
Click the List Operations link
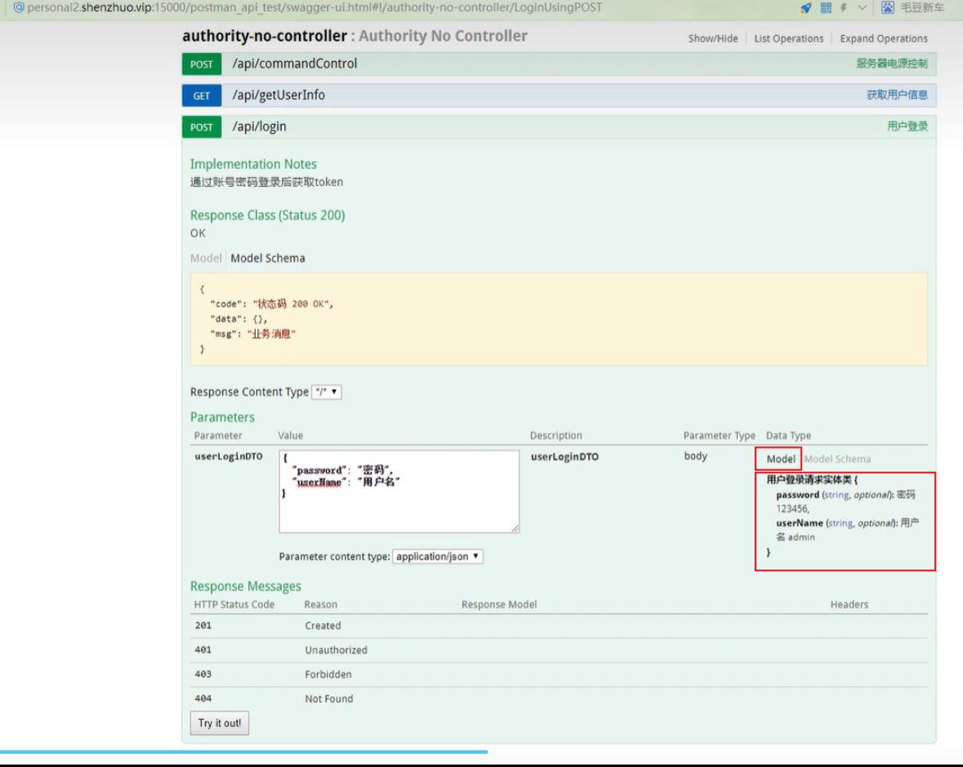pos(788,38)
